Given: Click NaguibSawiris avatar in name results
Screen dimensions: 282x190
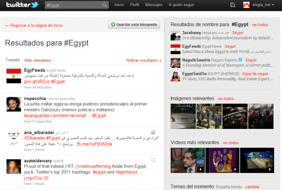Looking at the screenshot, I should [175, 63].
